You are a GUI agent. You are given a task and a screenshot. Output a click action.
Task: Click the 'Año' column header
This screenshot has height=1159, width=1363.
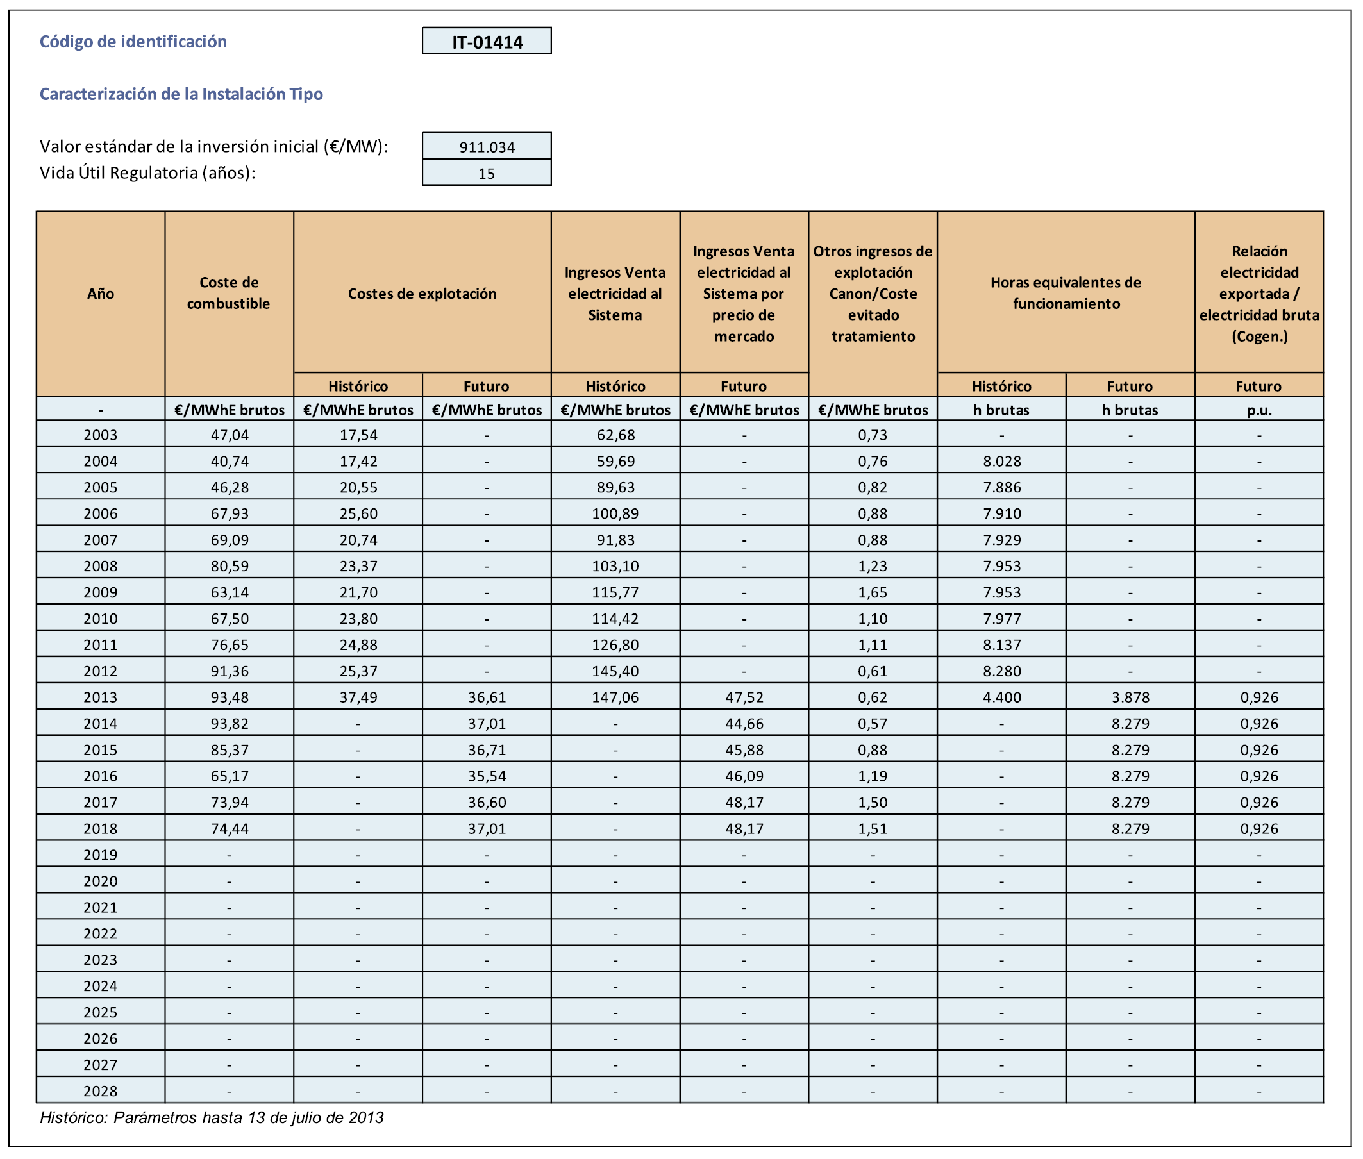pos(101,294)
